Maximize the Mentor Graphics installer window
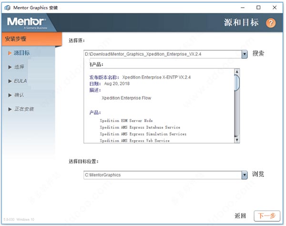 click(x=258, y=8)
